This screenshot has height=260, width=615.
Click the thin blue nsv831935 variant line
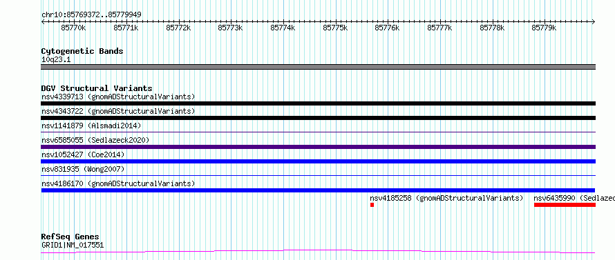[318, 176]
